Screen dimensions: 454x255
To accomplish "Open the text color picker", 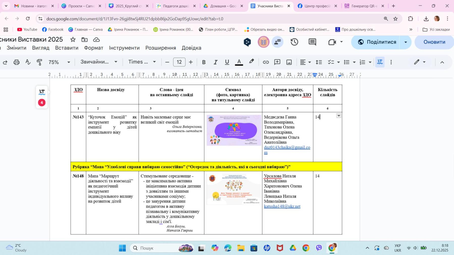I will click(239, 62).
